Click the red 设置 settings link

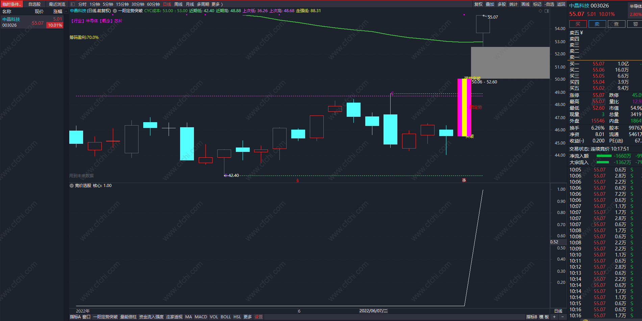tap(258, 317)
